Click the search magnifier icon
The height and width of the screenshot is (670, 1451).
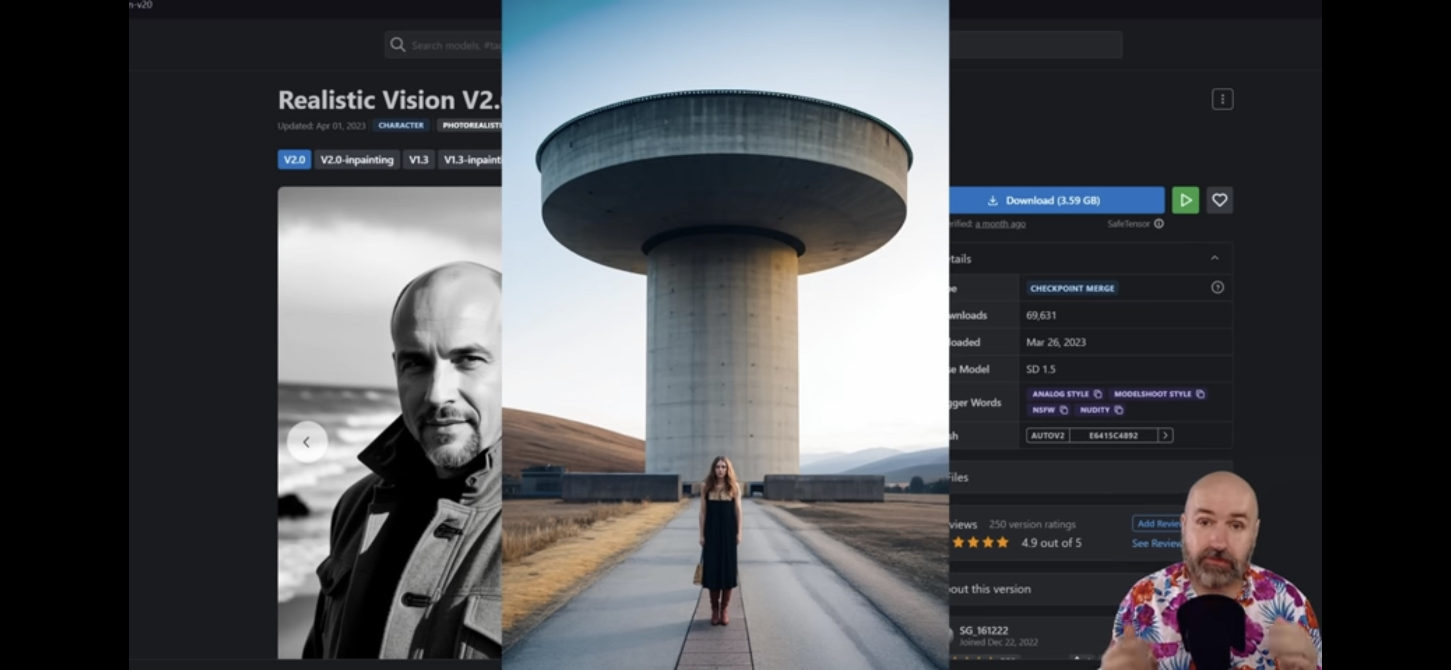[397, 45]
